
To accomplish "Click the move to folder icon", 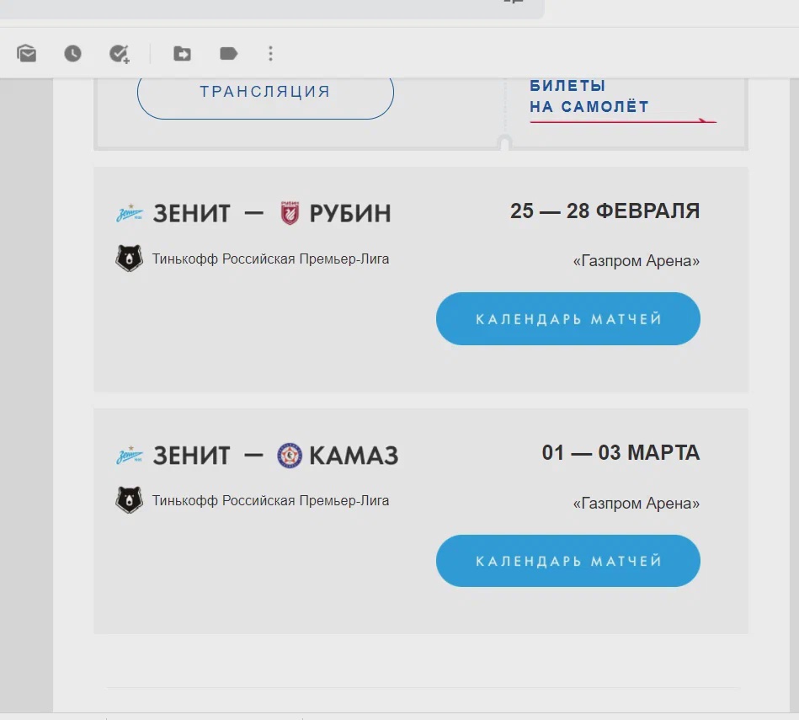I will click(x=182, y=54).
